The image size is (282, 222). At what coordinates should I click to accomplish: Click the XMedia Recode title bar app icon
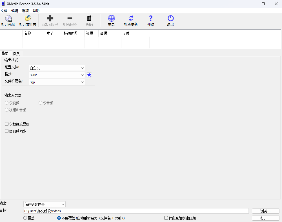pyautogui.click(x=3, y=4)
